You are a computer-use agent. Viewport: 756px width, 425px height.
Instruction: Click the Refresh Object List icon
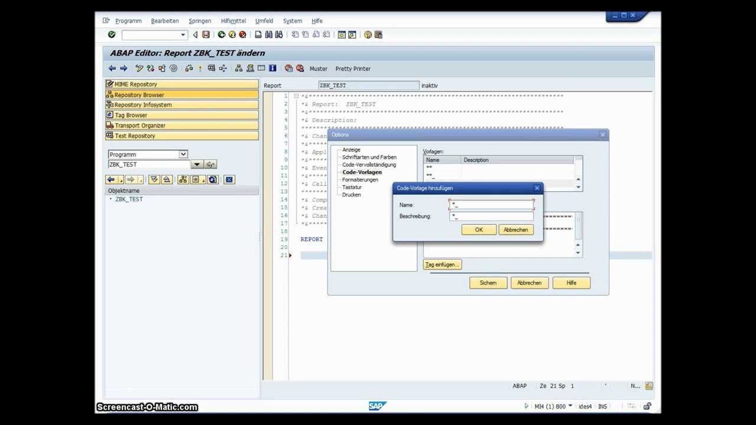tap(213, 179)
